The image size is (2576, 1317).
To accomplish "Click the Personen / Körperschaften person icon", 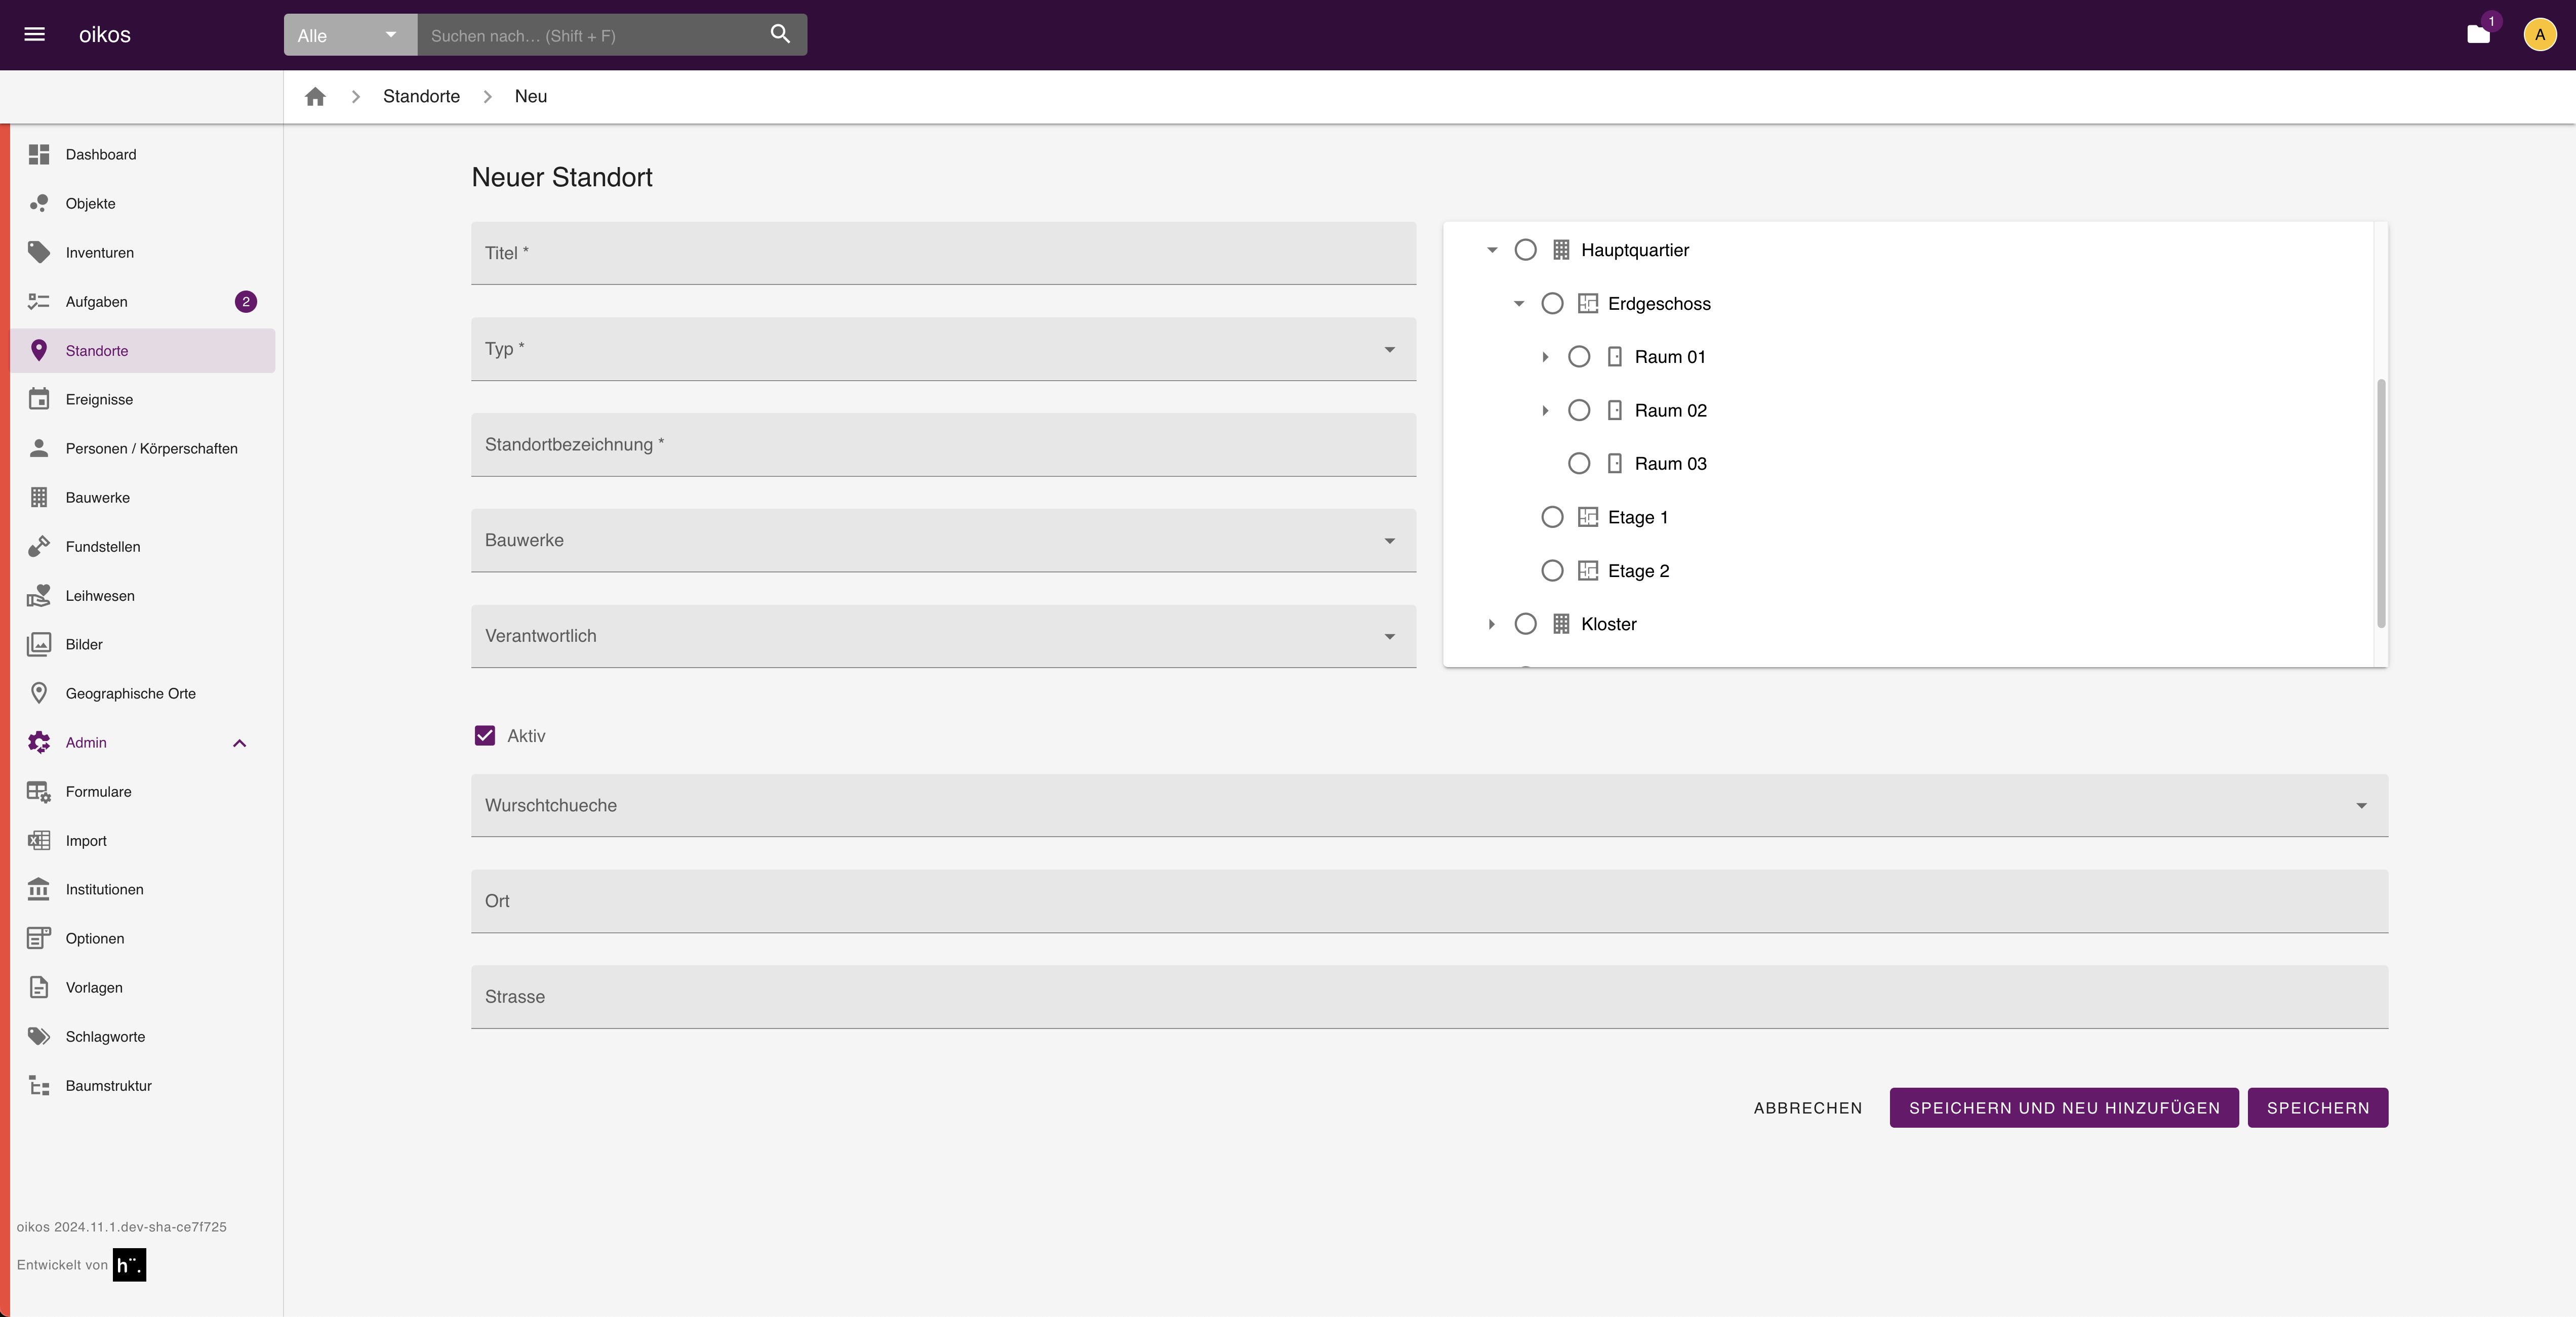I will point(39,448).
